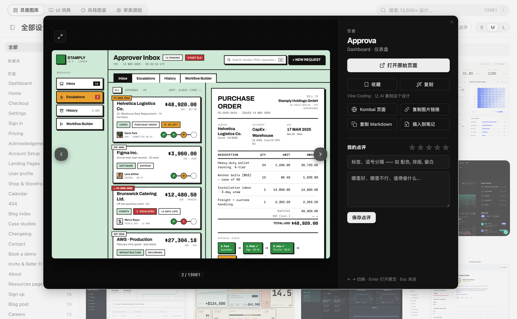Open Blog index category in sidebar
Screen dimensions: 517x319
pos(19,214)
